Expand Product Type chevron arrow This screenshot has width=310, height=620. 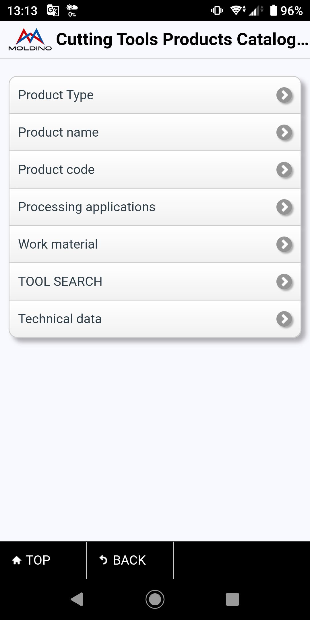point(284,95)
